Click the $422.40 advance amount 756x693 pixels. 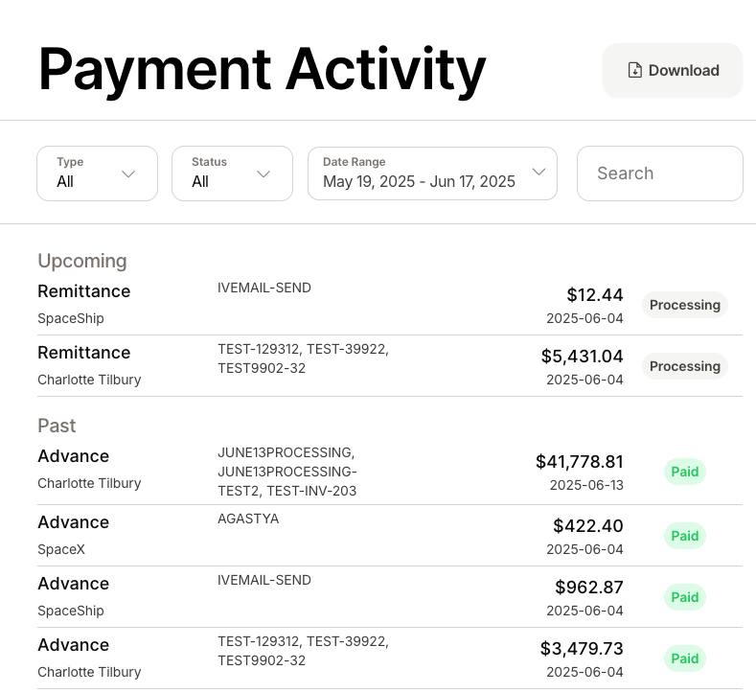(588, 525)
